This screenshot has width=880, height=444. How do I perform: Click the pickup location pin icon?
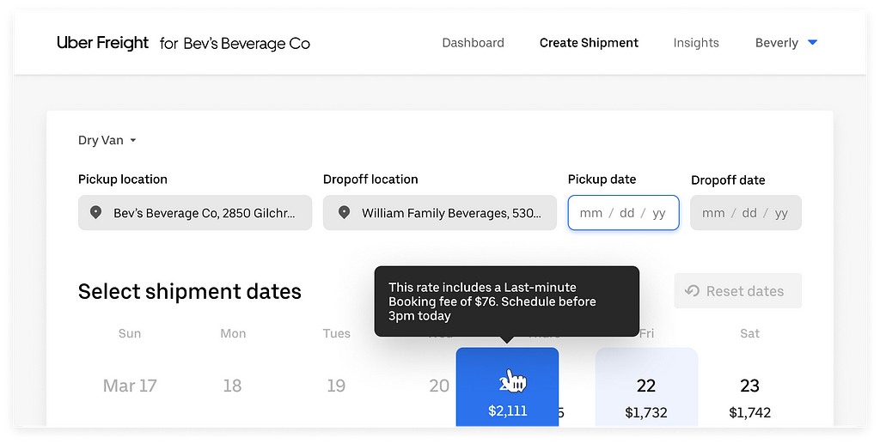point(96,212)
